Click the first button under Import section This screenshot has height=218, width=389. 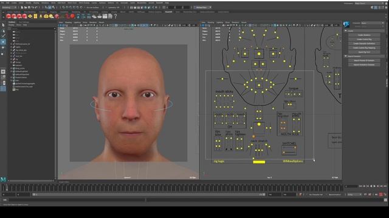[364, 61]
